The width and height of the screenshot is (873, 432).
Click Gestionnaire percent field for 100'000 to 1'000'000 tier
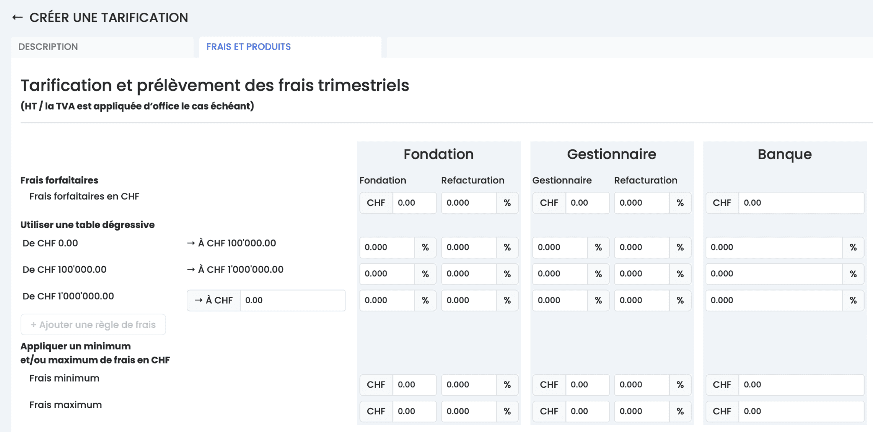pos(559,274)
